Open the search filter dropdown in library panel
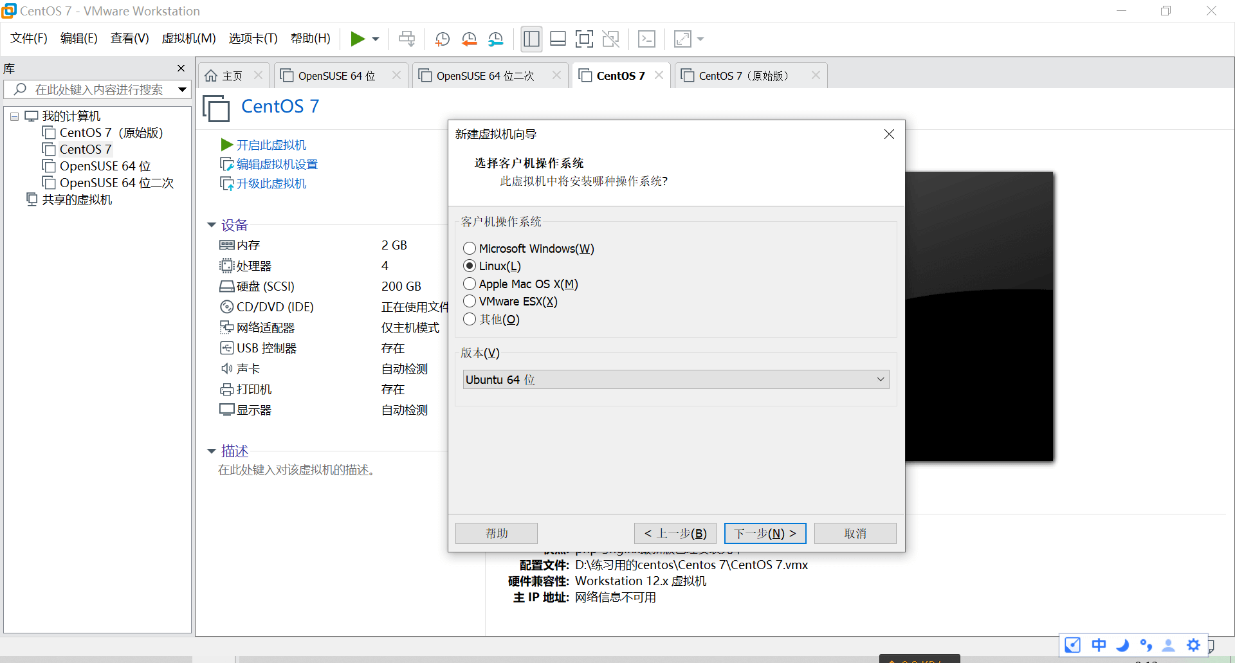This screenshot has width=1235, height=663. [x=182, y=89]
